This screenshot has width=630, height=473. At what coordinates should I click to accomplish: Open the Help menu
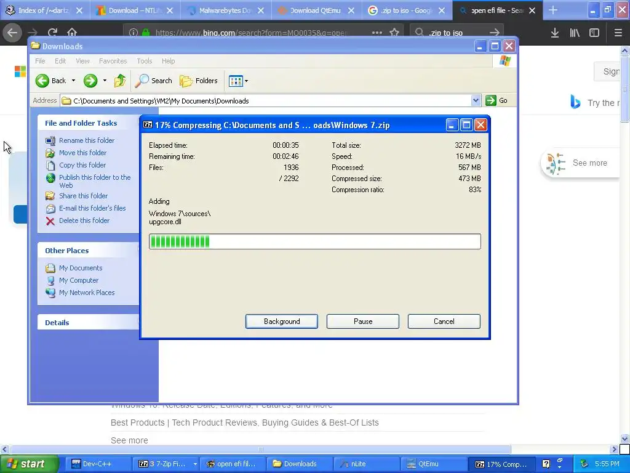[169, 61]
